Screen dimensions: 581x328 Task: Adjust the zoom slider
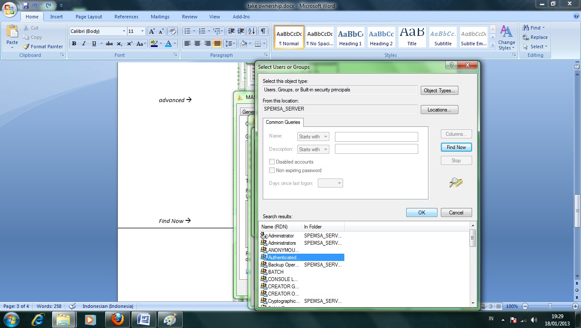tap(550, 306)
